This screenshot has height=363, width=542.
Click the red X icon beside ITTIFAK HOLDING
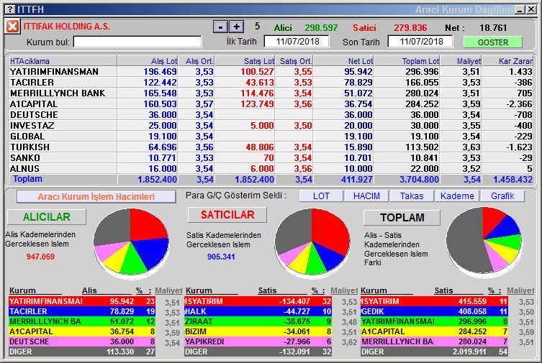click(12, 26)
